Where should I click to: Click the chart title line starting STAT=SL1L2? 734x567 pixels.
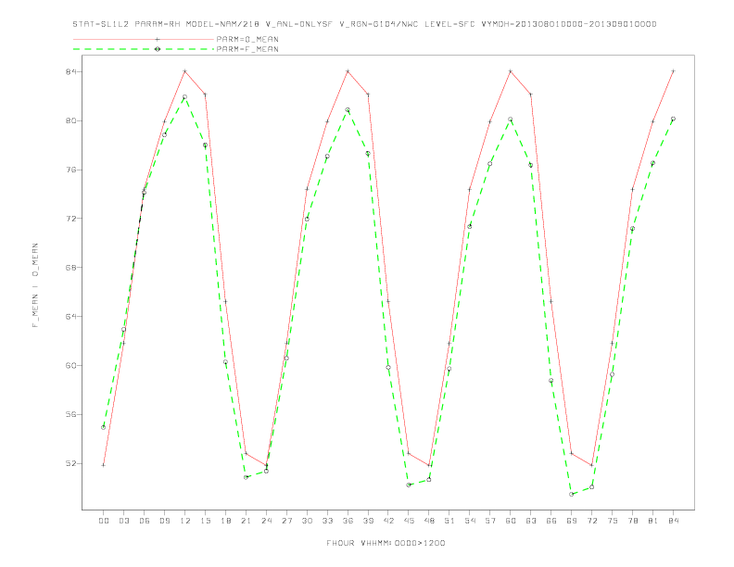click(x=364, y=24)
